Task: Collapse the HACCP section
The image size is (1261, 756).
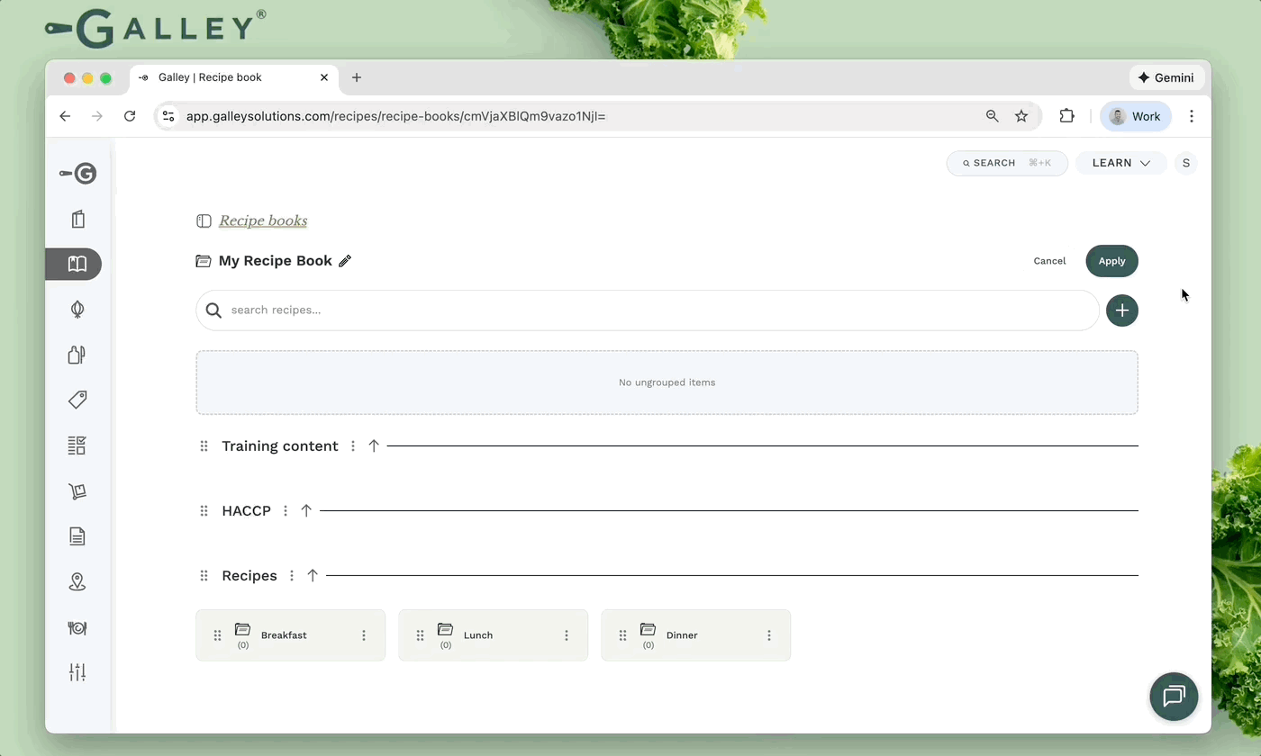Action: 306,509
